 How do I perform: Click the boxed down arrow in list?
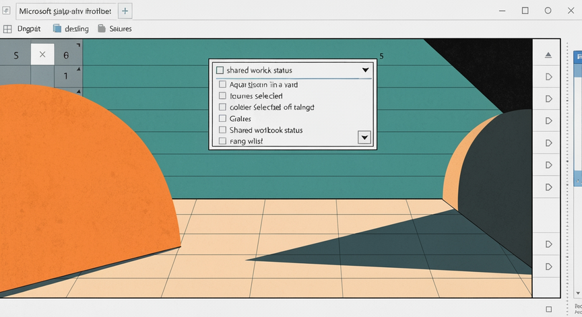(364, 137)
